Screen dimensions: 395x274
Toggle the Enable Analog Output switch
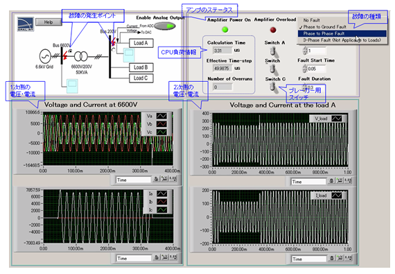coord(165,26)
